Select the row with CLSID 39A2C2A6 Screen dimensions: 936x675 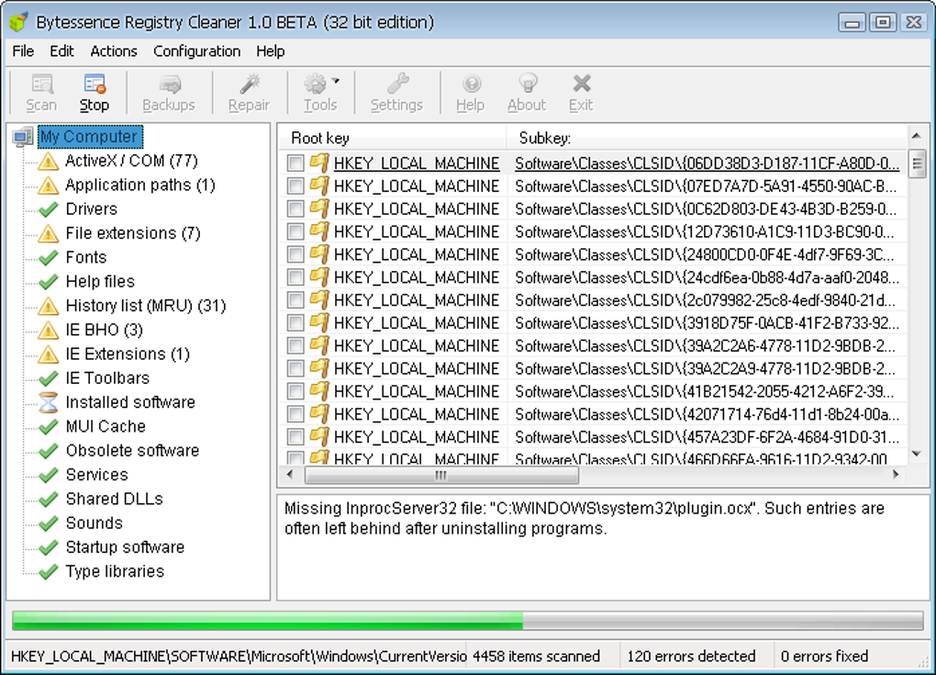pyautogui.click(x=593, y=346)
